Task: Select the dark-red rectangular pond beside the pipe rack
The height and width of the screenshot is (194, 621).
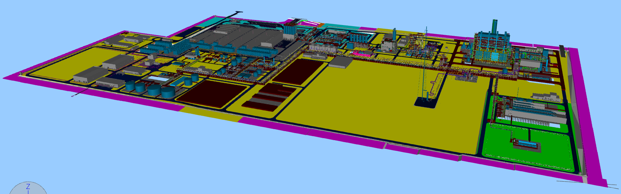Action: tap(299, 71)
